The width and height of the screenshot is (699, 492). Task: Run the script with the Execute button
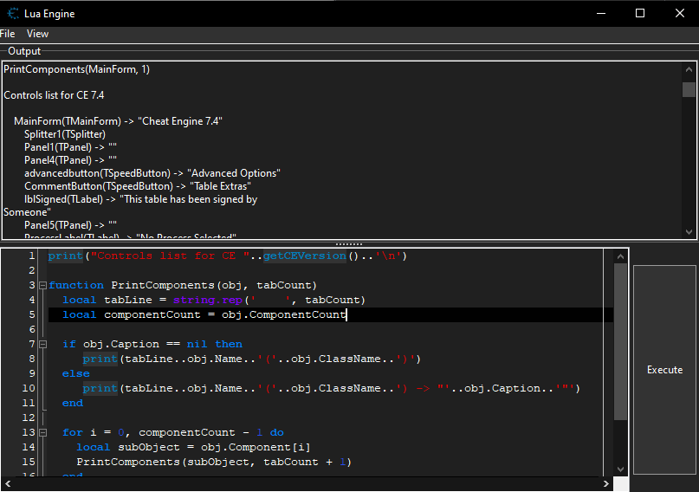pyautogui.click(x=664, y=370)
